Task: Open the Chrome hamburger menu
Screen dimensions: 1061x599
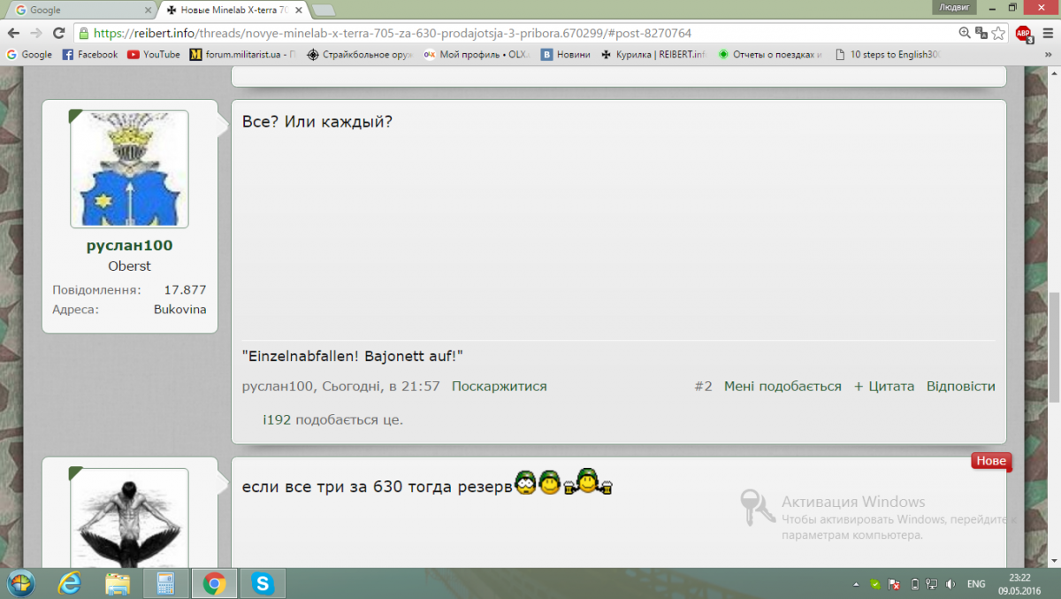Action: 1048,34
